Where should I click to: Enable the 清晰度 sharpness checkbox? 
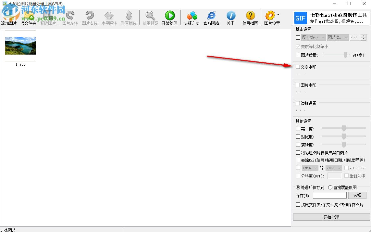pyautogui.click(x=298, y=145)
